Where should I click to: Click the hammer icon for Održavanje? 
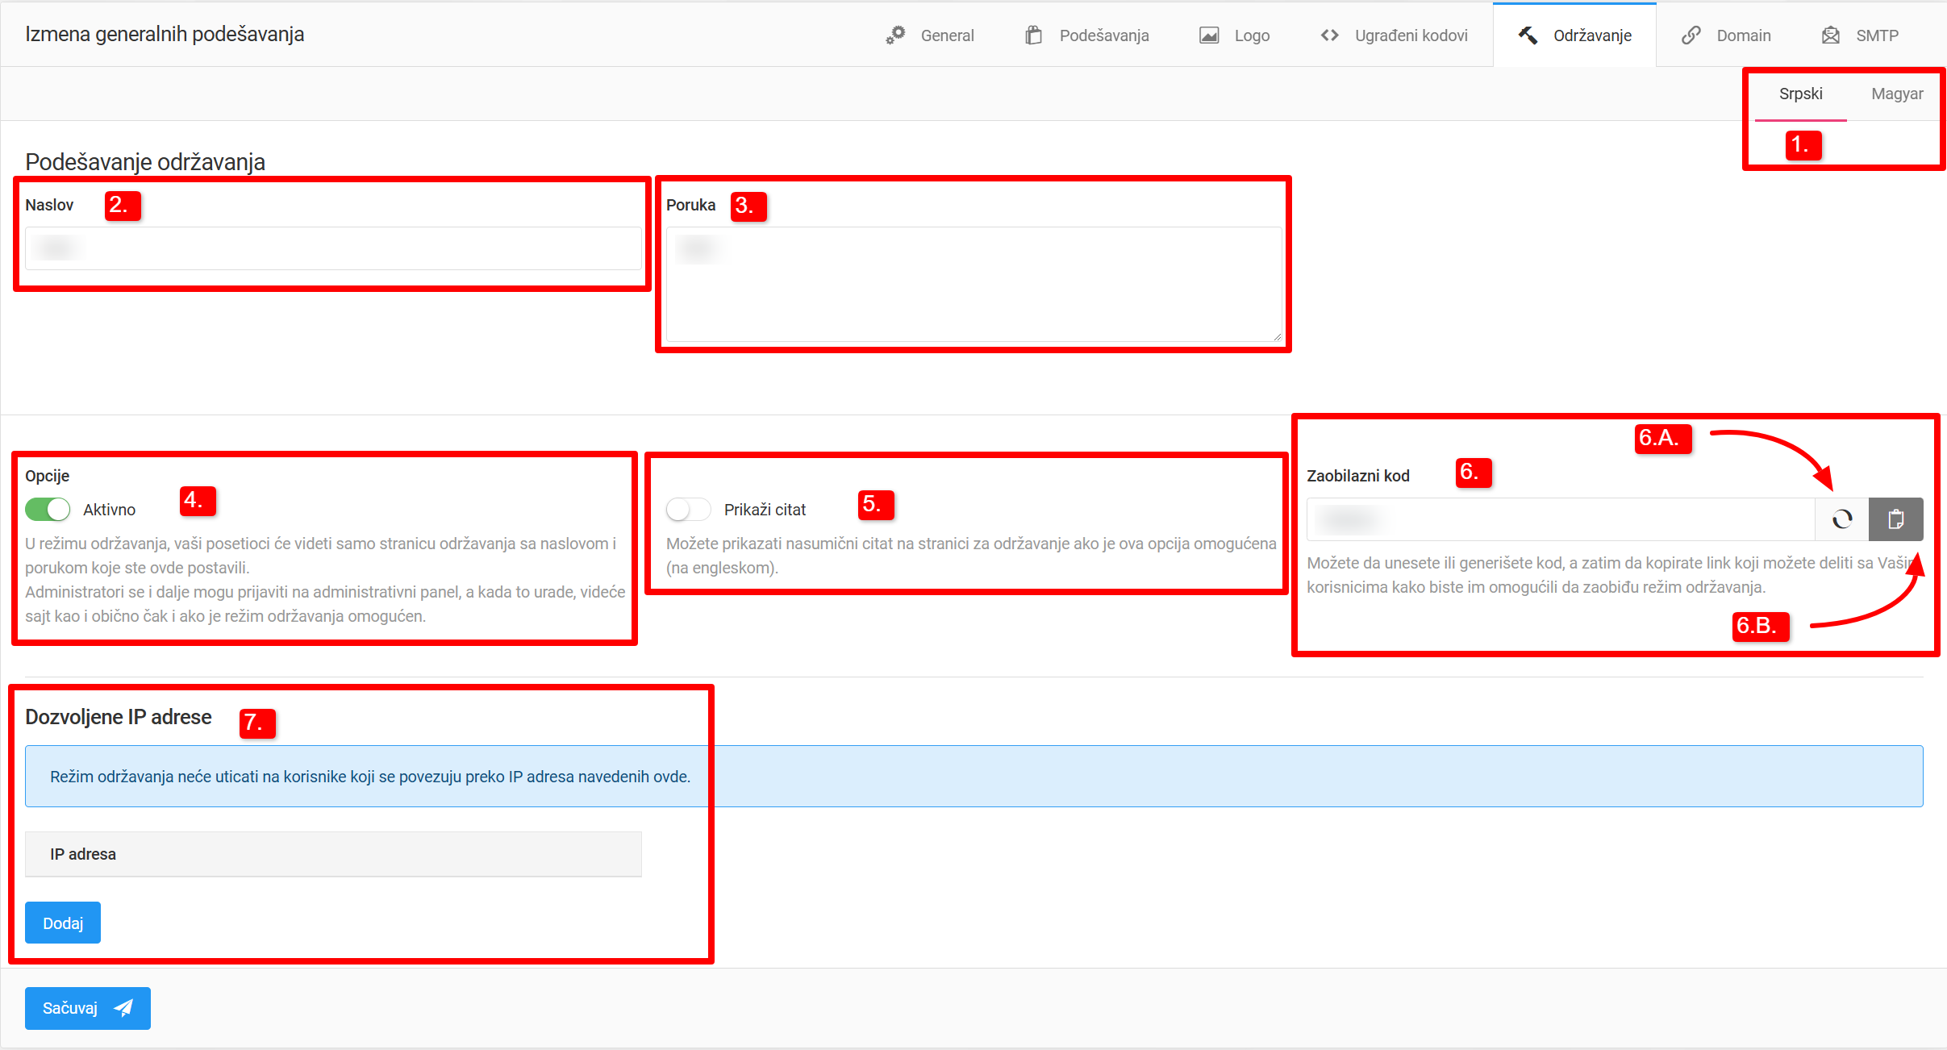[x=1528, y=35]
